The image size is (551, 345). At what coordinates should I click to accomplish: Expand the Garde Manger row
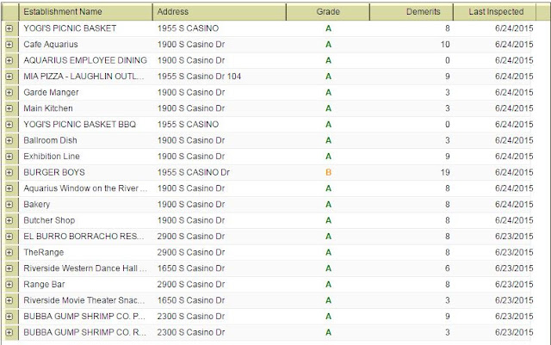point(9,92)
